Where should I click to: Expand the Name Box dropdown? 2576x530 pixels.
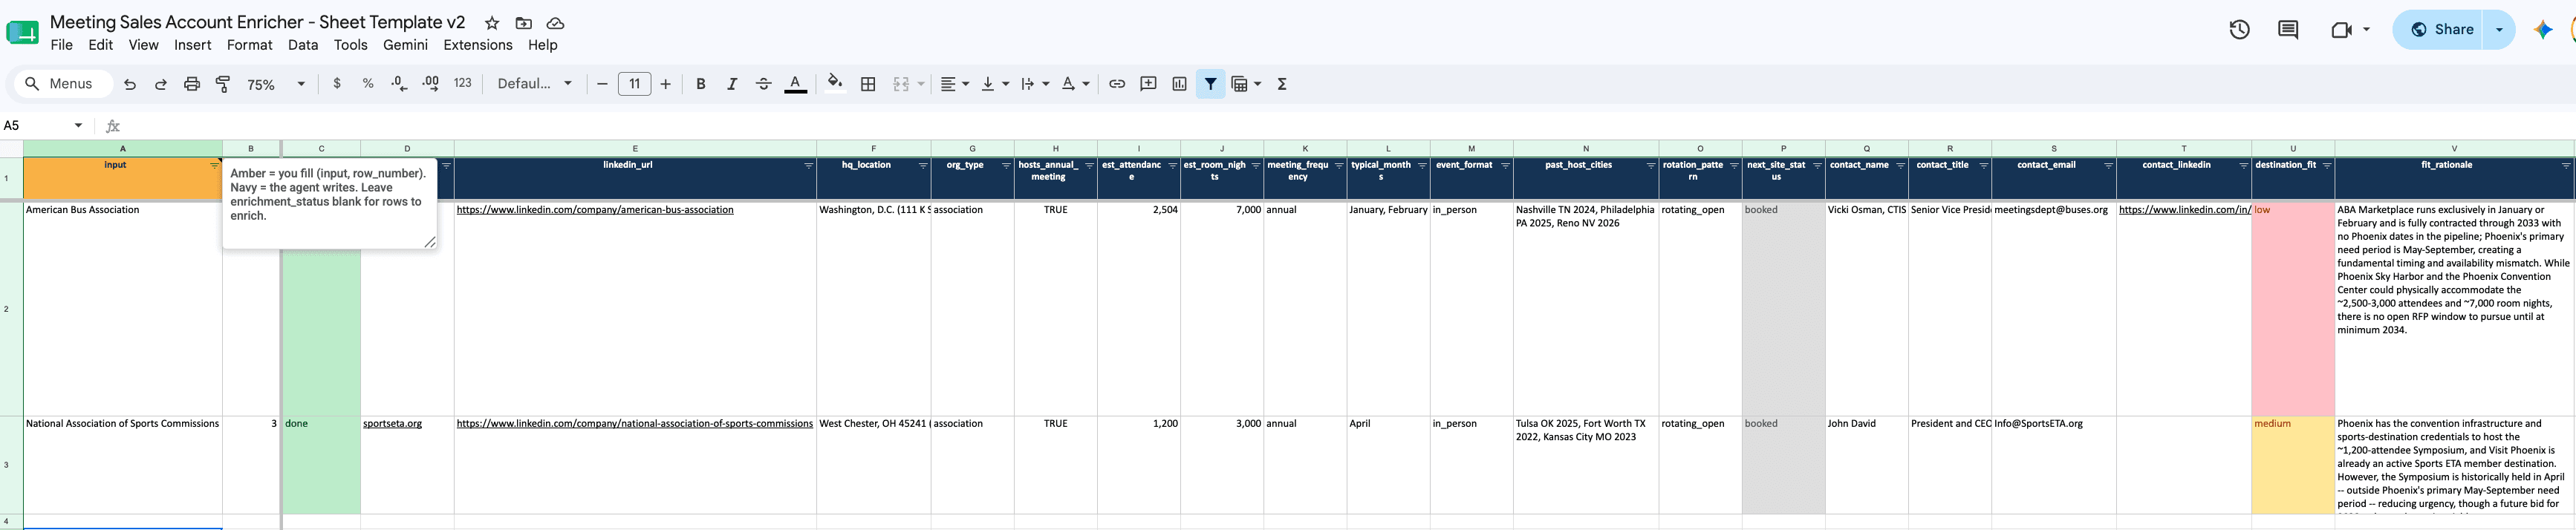coord(78,126)
